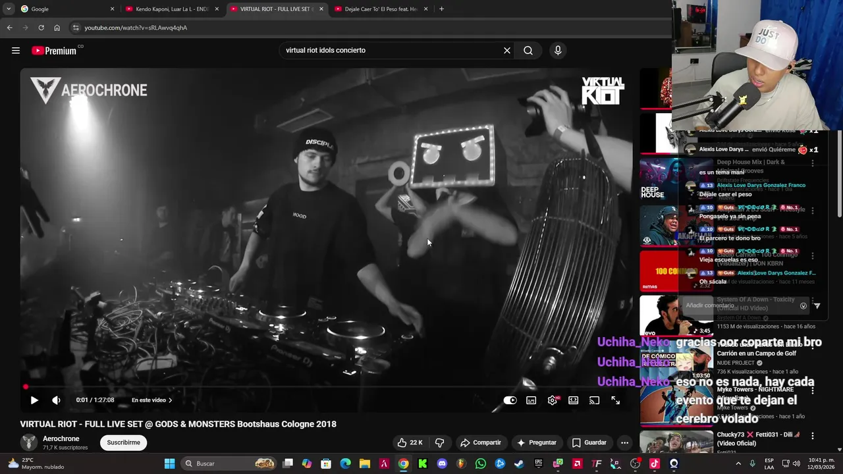Open TikTok taskbar icon
This screenshot has height=474, width=843.
pyautogui.click(x=655, y=463)
